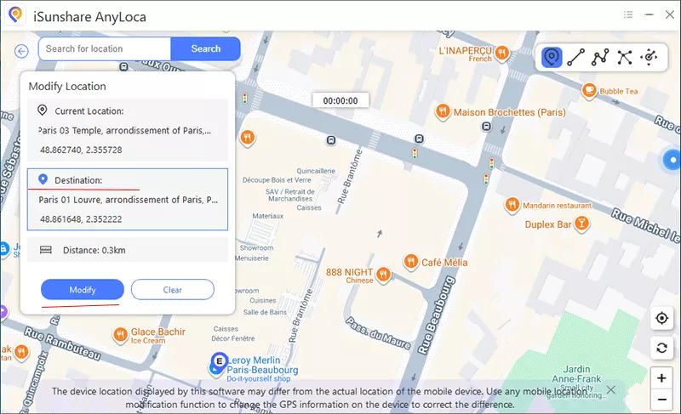Click the Glace Bachir ice cream marker
The width and height of the screenshot is (681, 414).
coord(120,335)
